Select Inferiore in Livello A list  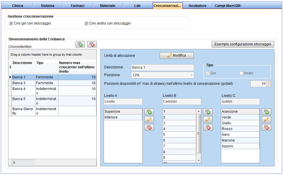123,117
